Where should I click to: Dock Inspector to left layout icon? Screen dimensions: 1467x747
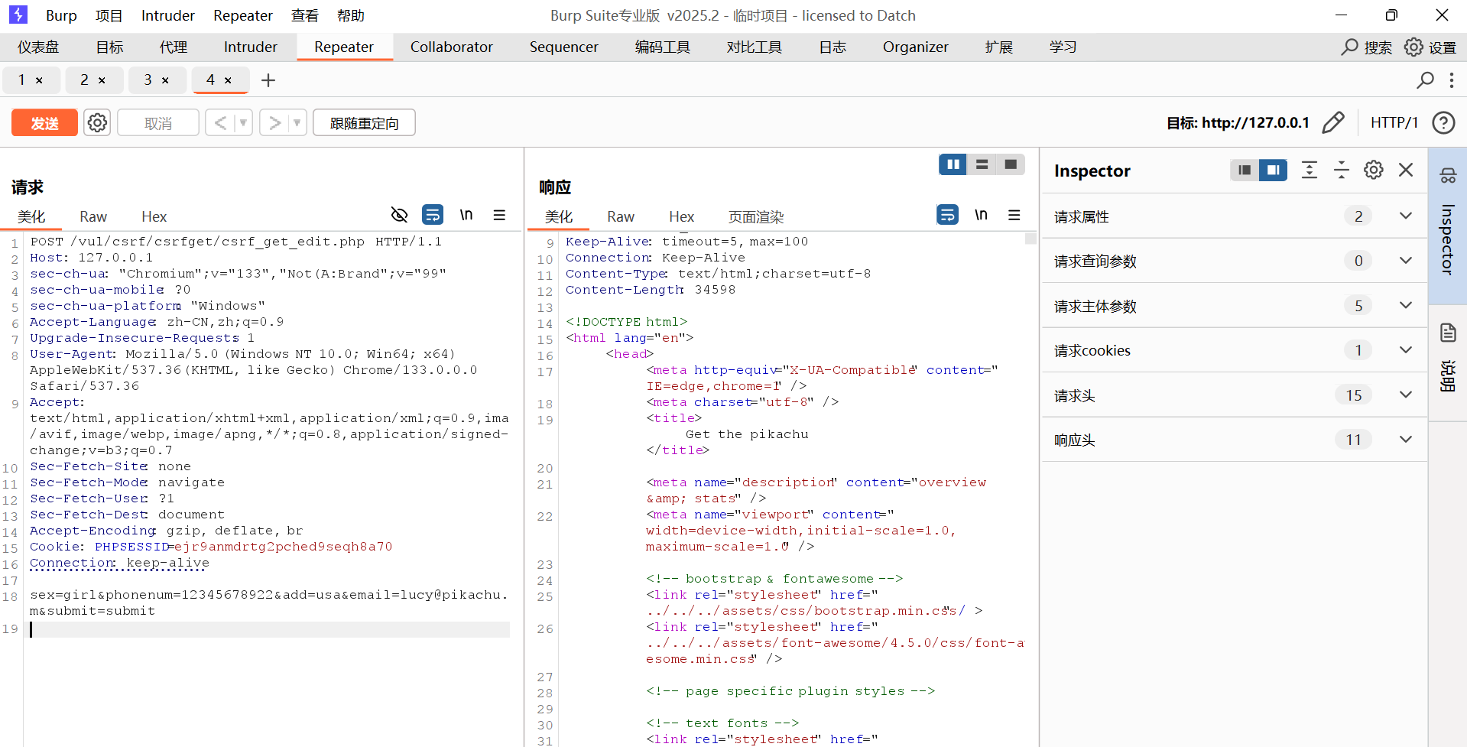click(1245, 170)
